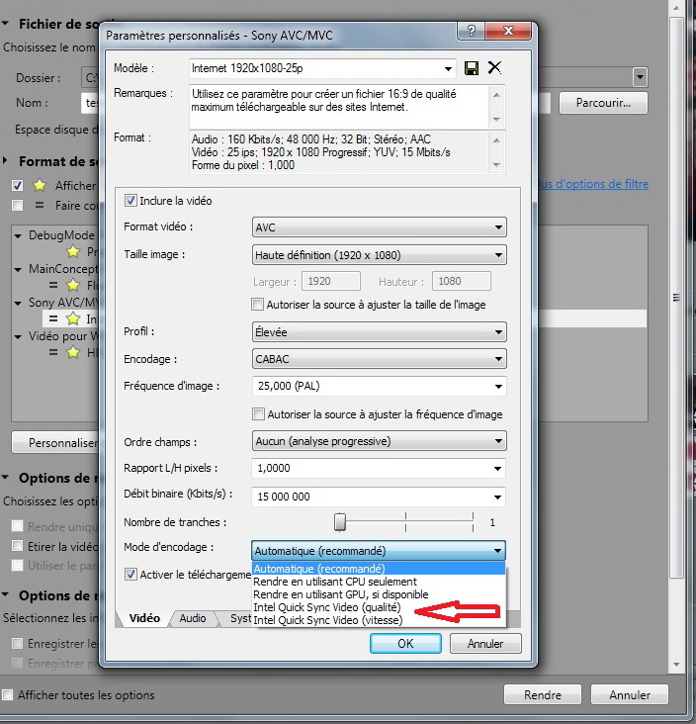Toggle Inclure la vidéo checkbox
The image size is (696, 724).
[x=130, y=201]
